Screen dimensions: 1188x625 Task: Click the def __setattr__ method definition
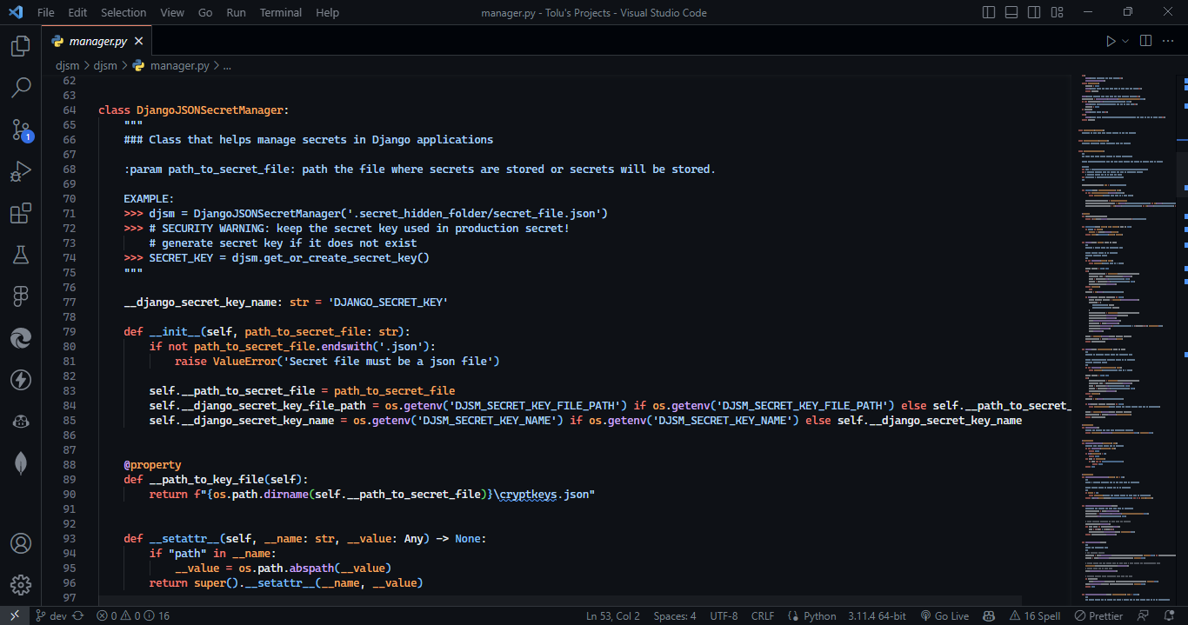click(304, 538)
